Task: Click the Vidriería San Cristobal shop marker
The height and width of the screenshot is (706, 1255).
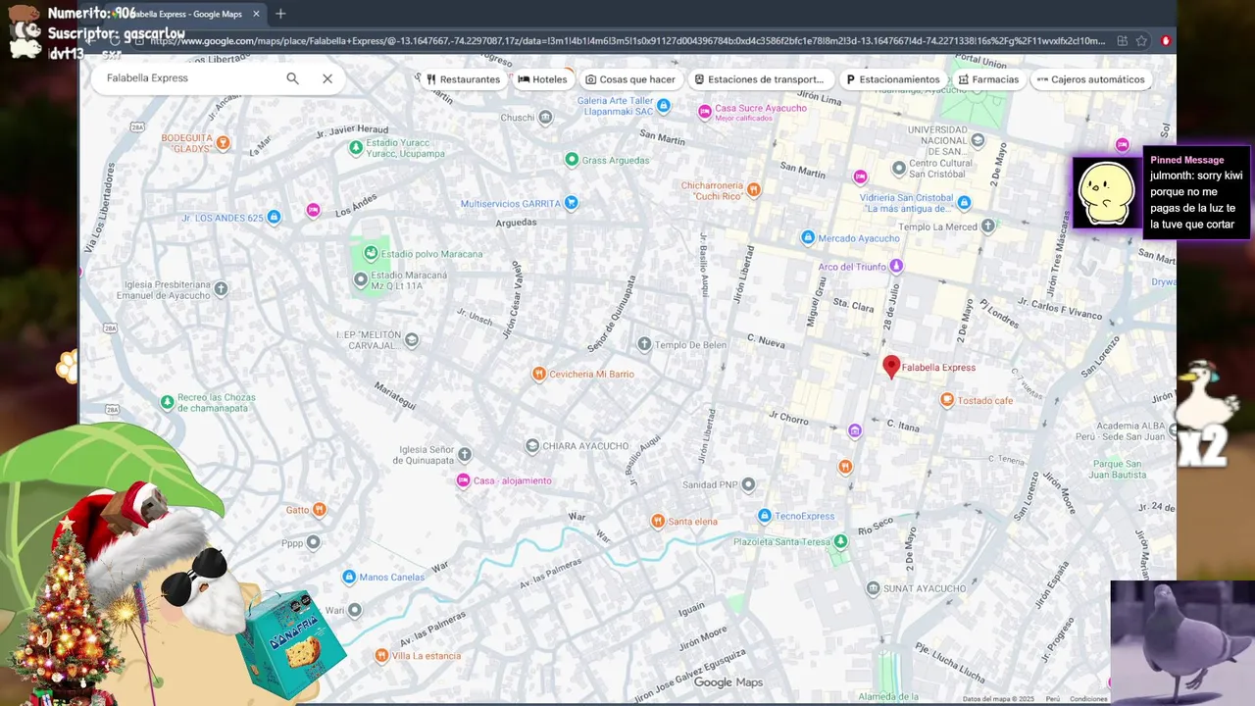Action: click(965, 203)
